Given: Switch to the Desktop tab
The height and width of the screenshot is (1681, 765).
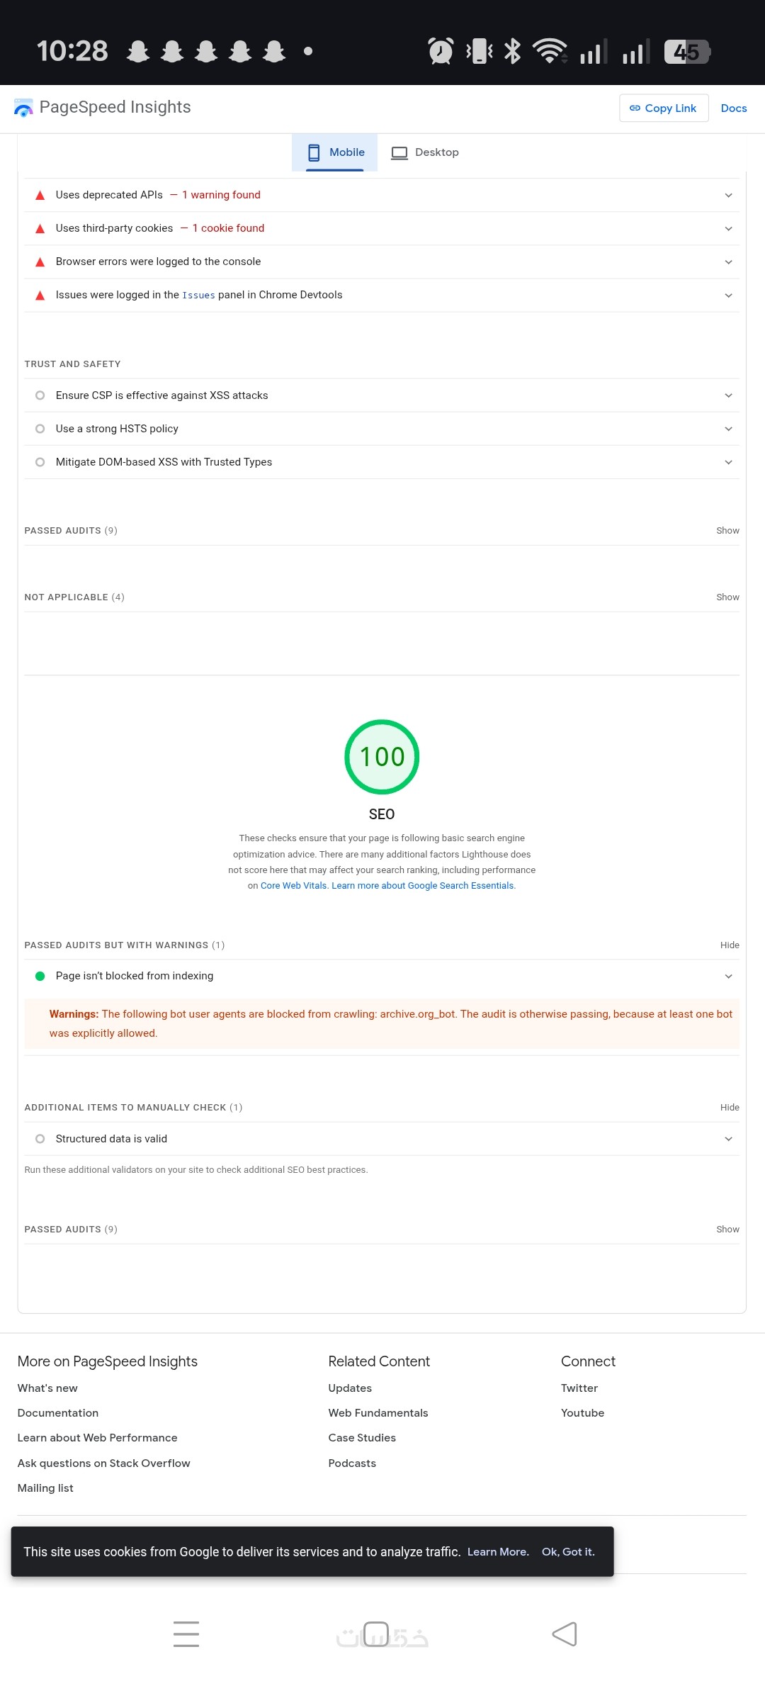Looking at the screenshot, I should 425,152.
